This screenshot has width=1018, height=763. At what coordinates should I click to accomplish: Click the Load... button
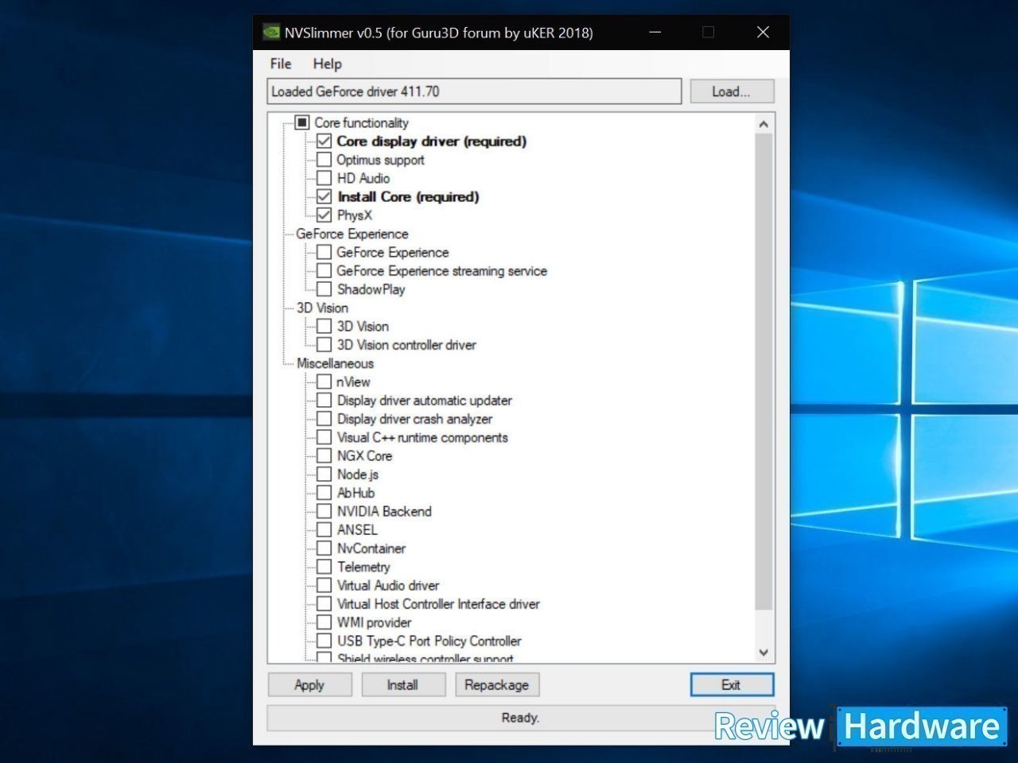click(731, 91)
